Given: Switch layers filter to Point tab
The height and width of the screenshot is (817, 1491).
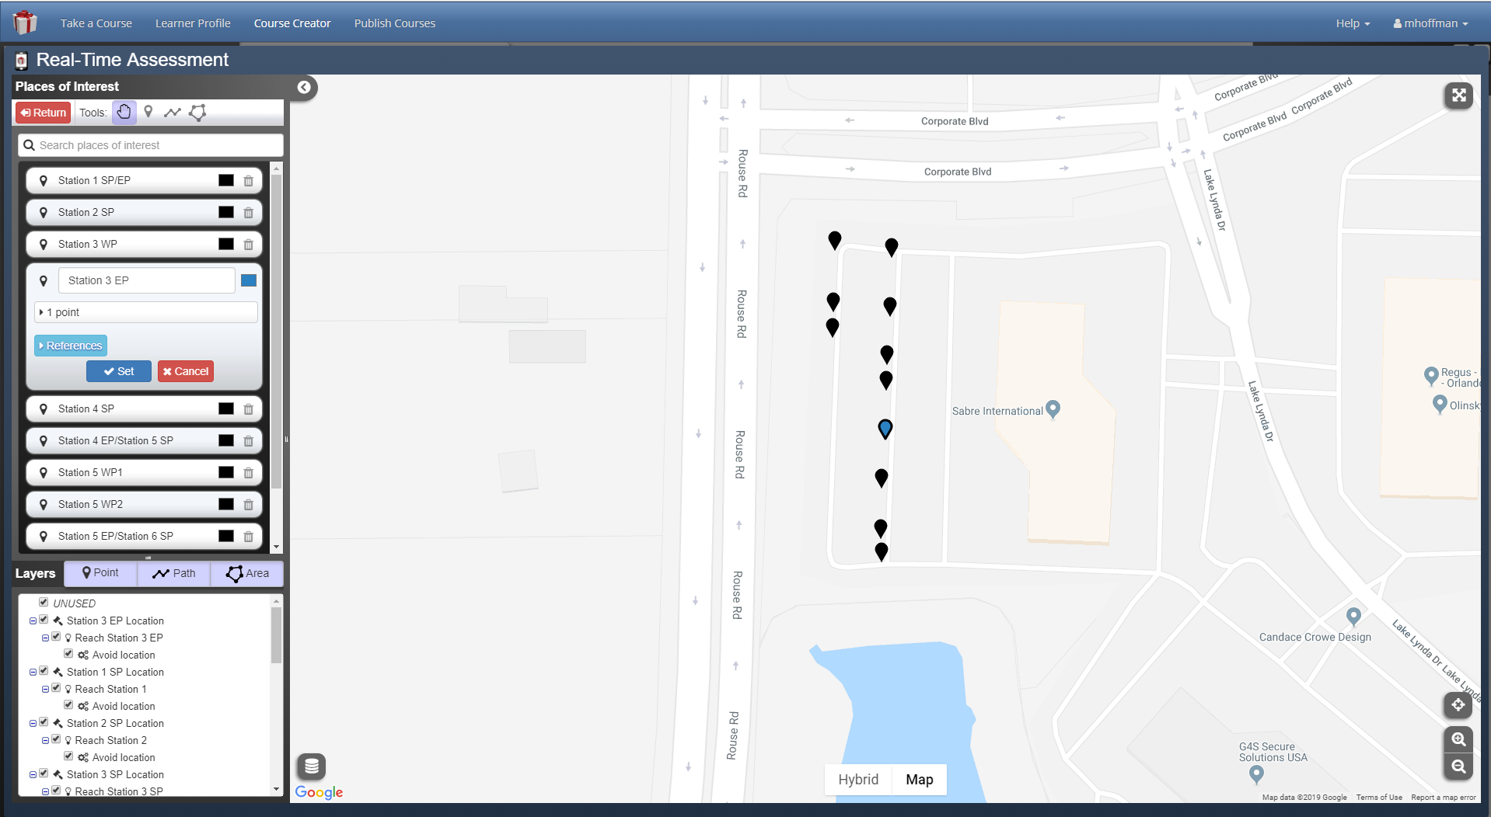Looking at the screenshot, I should (100, 573).
